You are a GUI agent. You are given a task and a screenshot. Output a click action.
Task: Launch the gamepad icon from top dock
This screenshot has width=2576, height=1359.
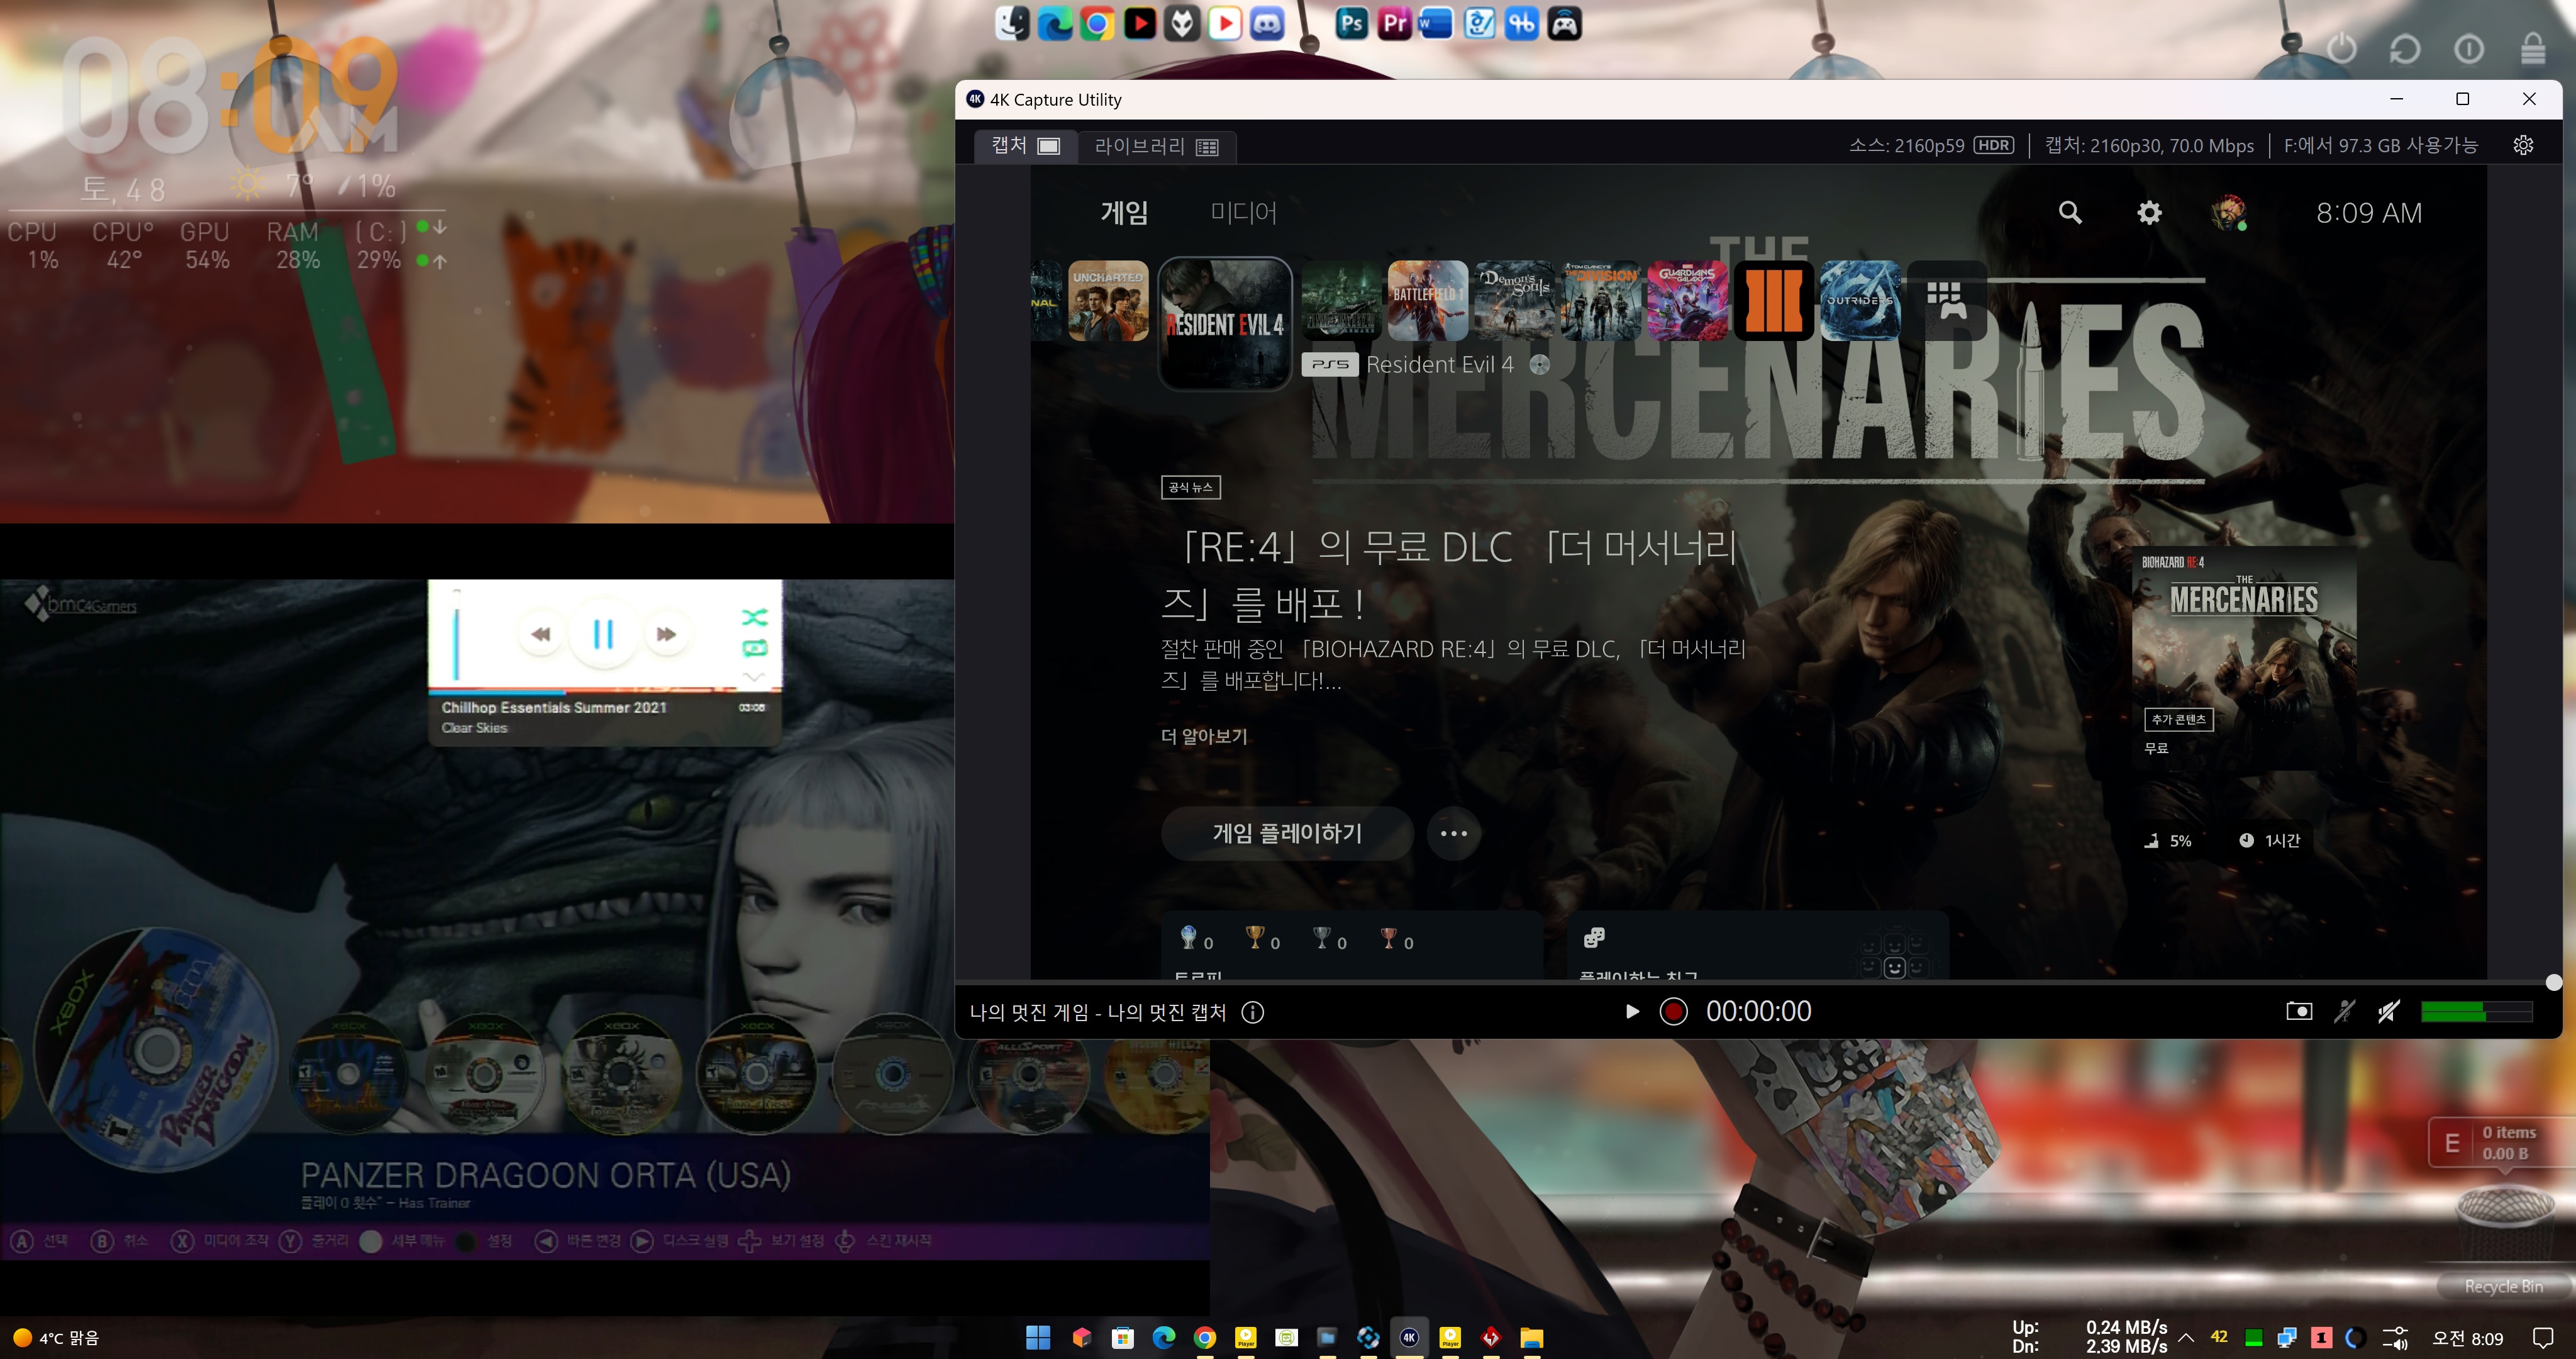pos(1564,23)
